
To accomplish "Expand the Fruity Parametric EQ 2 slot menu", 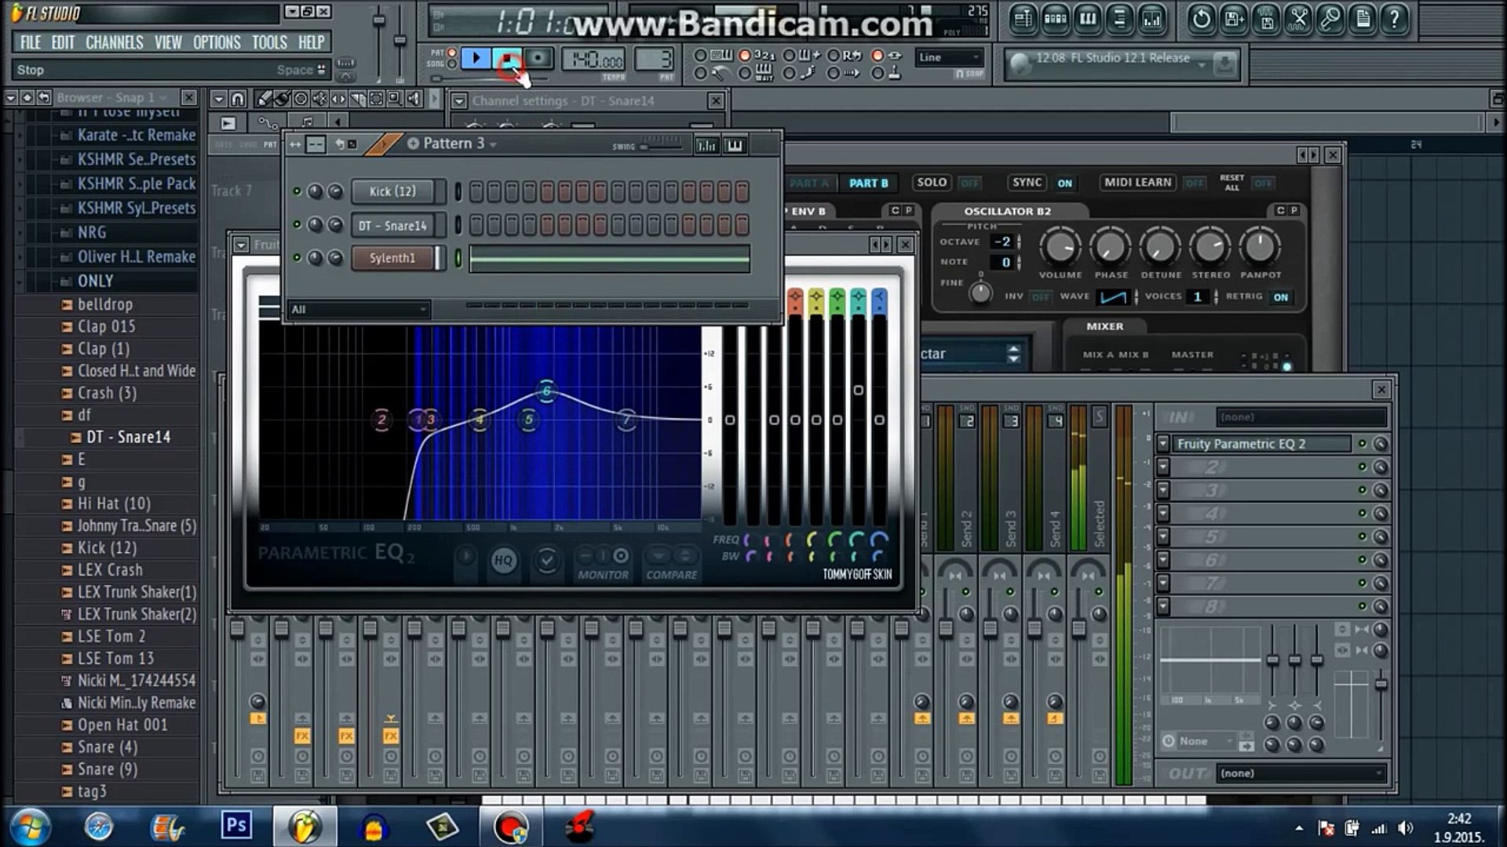I will (1163, 444).
